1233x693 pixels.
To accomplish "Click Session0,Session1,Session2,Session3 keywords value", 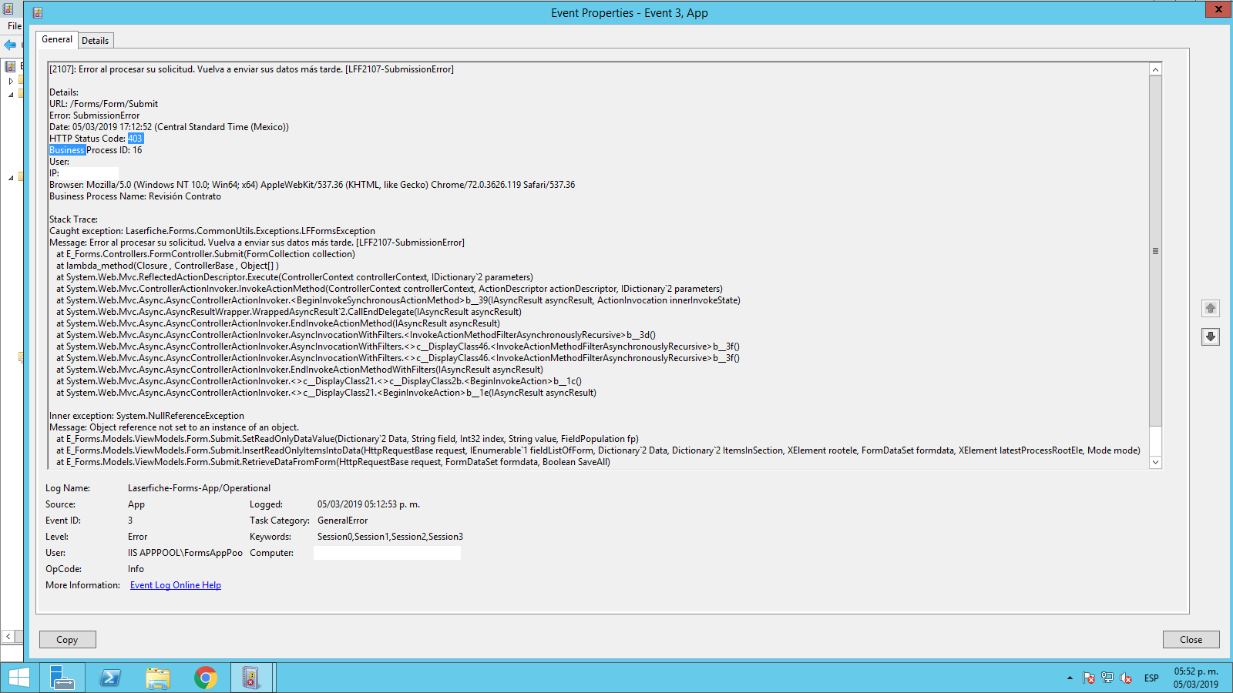I will tap(390, 537).
